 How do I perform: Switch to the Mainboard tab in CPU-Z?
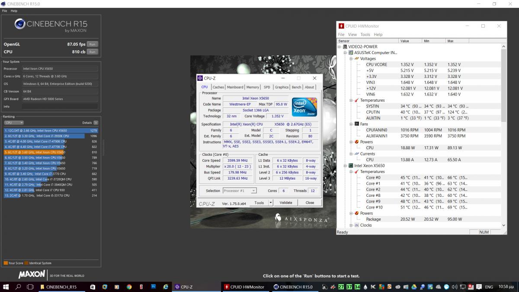click(x=235, y=87)
